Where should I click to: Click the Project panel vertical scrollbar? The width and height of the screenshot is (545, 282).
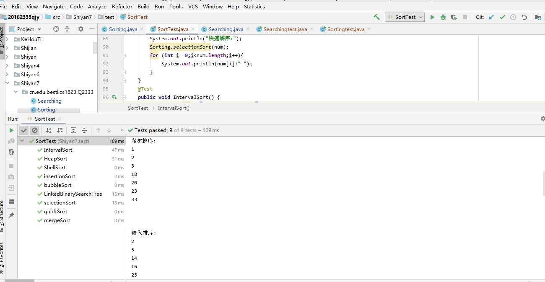click(95, 47)
